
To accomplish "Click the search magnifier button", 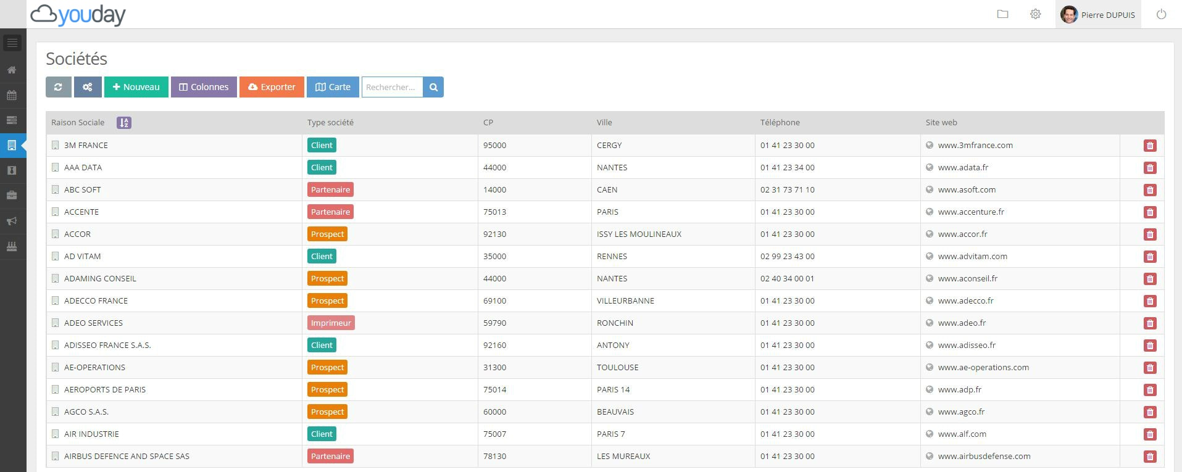I will [x=433, y=87].
